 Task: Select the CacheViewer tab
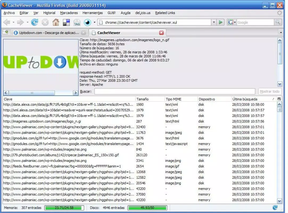click(x=127, y=33)
